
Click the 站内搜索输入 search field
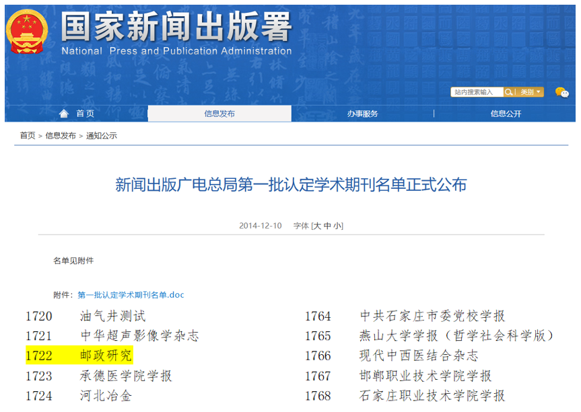475,92
